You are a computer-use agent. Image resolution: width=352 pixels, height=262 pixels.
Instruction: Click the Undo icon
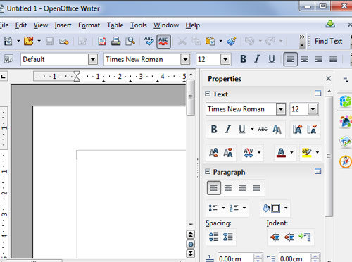(x=250, y=42)
